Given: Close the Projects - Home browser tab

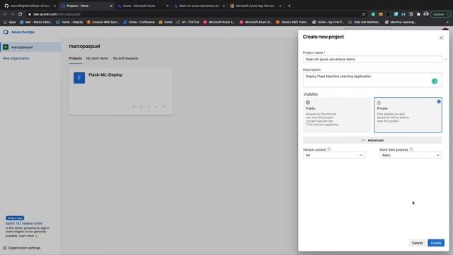Looking at the screenshot, I should click(111, 6).
